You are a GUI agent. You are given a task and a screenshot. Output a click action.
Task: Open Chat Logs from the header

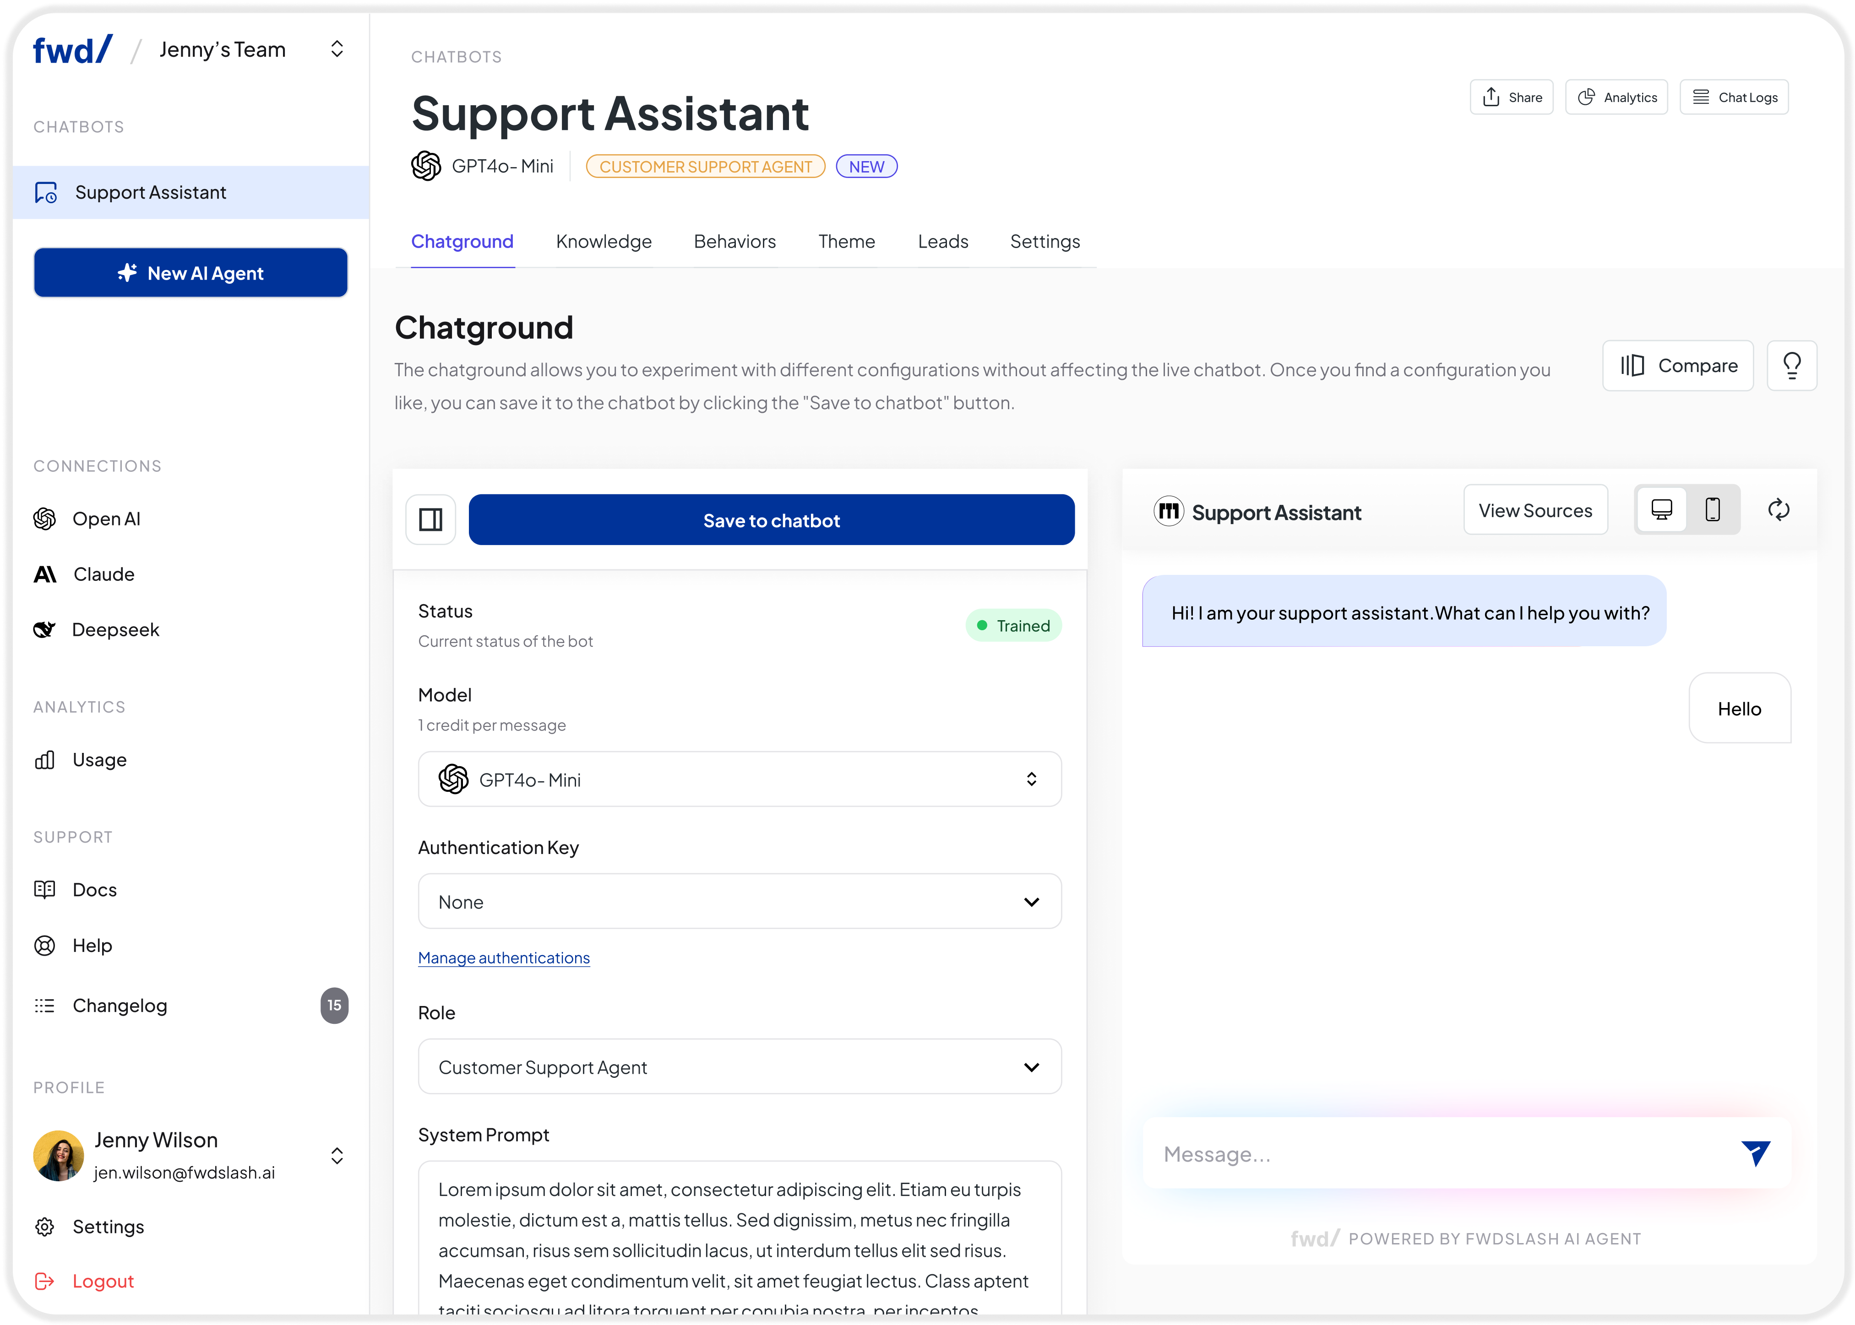[1733, 97]
